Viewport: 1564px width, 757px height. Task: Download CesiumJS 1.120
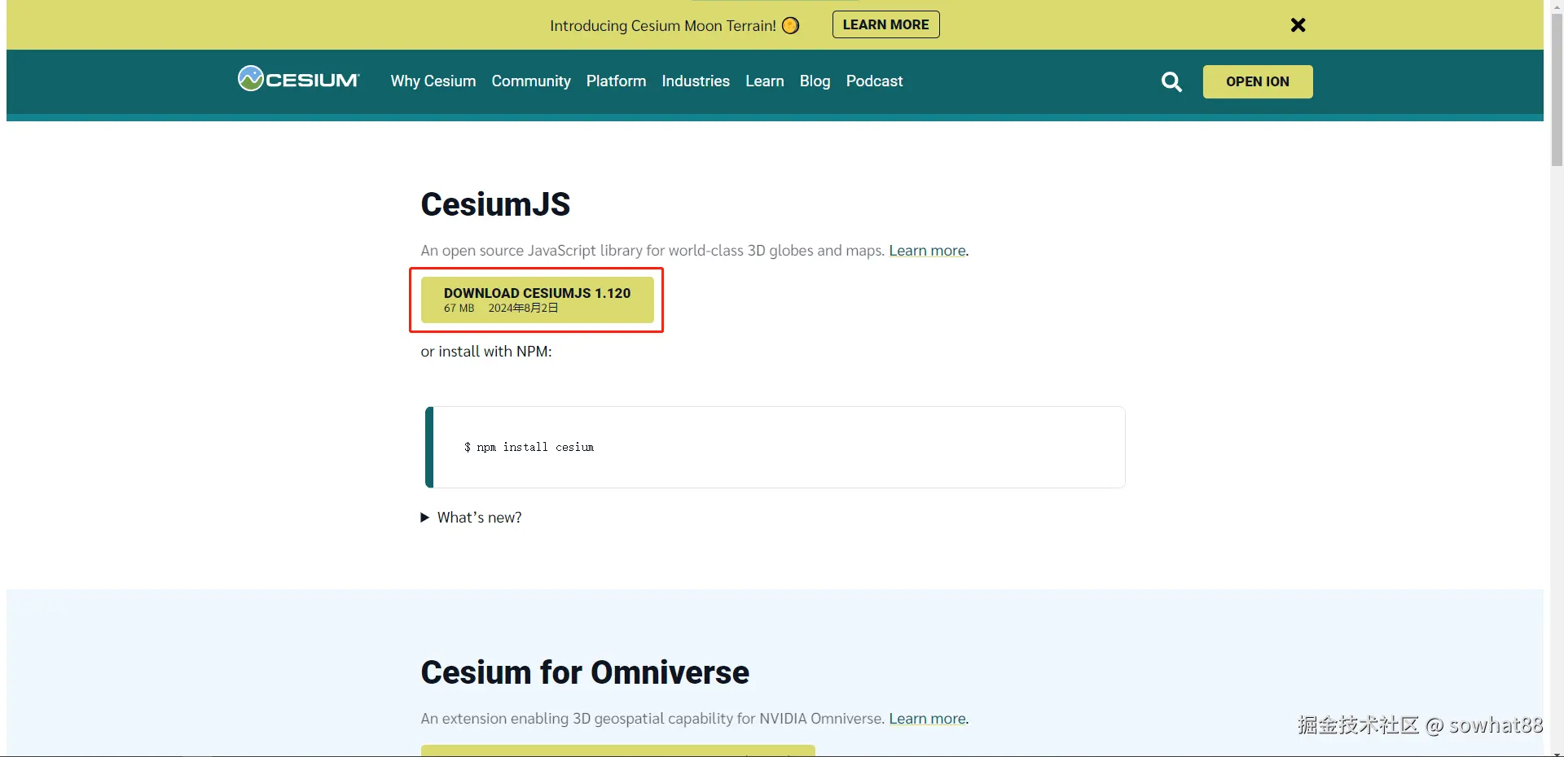pos(538,300)
